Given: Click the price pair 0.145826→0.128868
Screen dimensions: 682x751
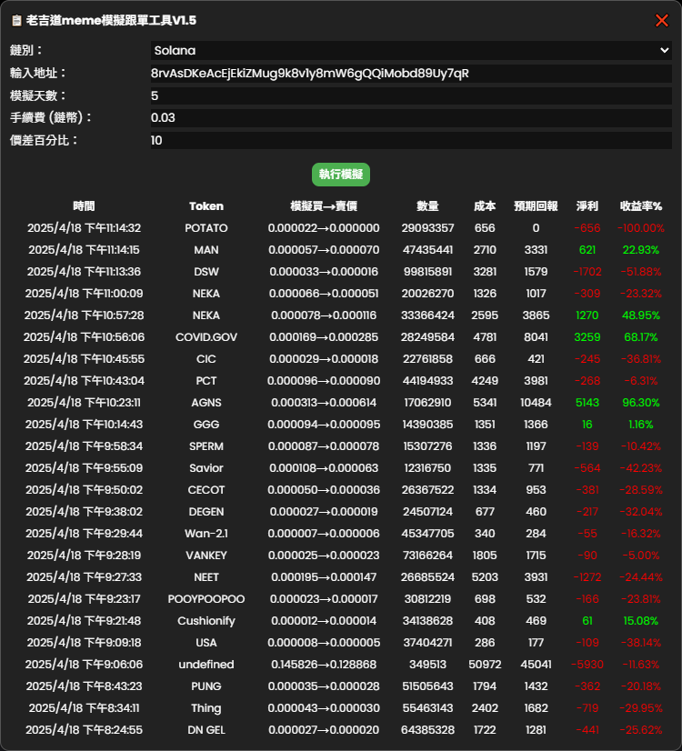Looking at the screenshot, I should (x=324, y=665).
